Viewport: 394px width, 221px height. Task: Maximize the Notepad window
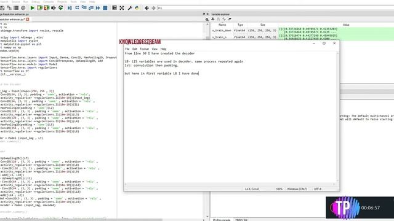(324, 43)
